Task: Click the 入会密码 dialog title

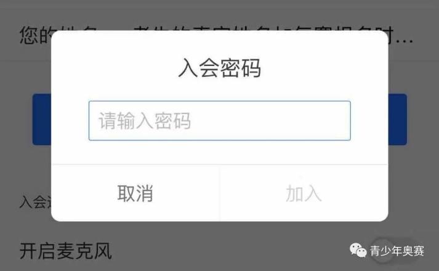Action: [x=219, y=68]
